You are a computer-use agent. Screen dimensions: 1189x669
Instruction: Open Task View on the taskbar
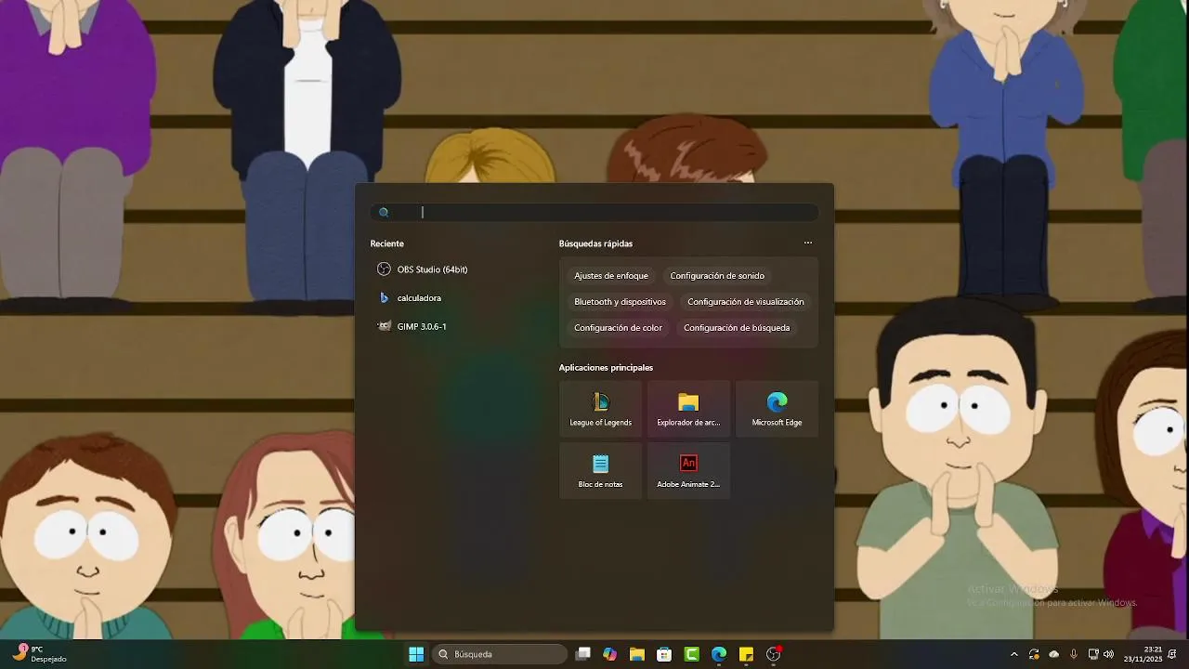pos(582,654)
